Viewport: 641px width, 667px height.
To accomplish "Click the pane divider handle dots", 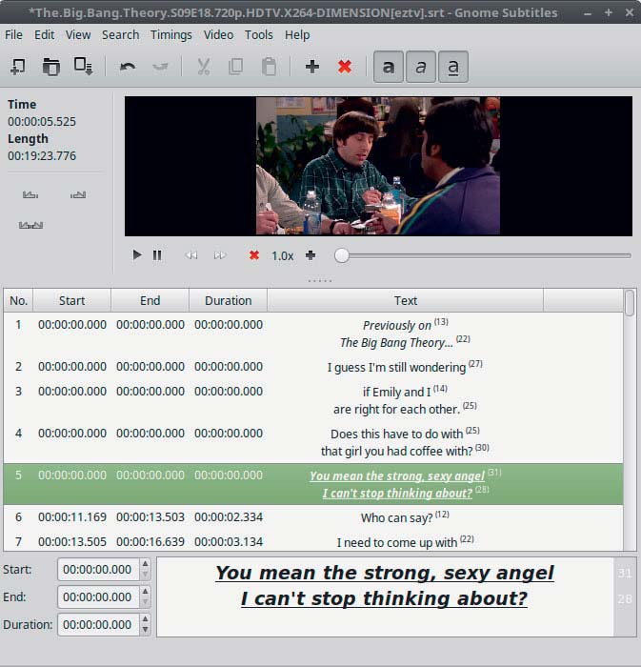I will click(x=320, y=281).
